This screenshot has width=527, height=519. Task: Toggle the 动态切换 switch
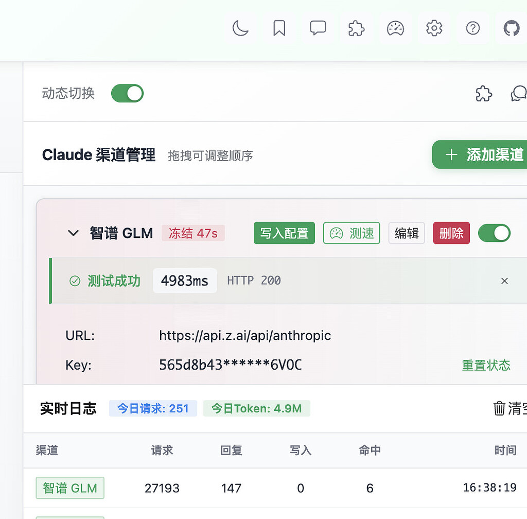128,93
